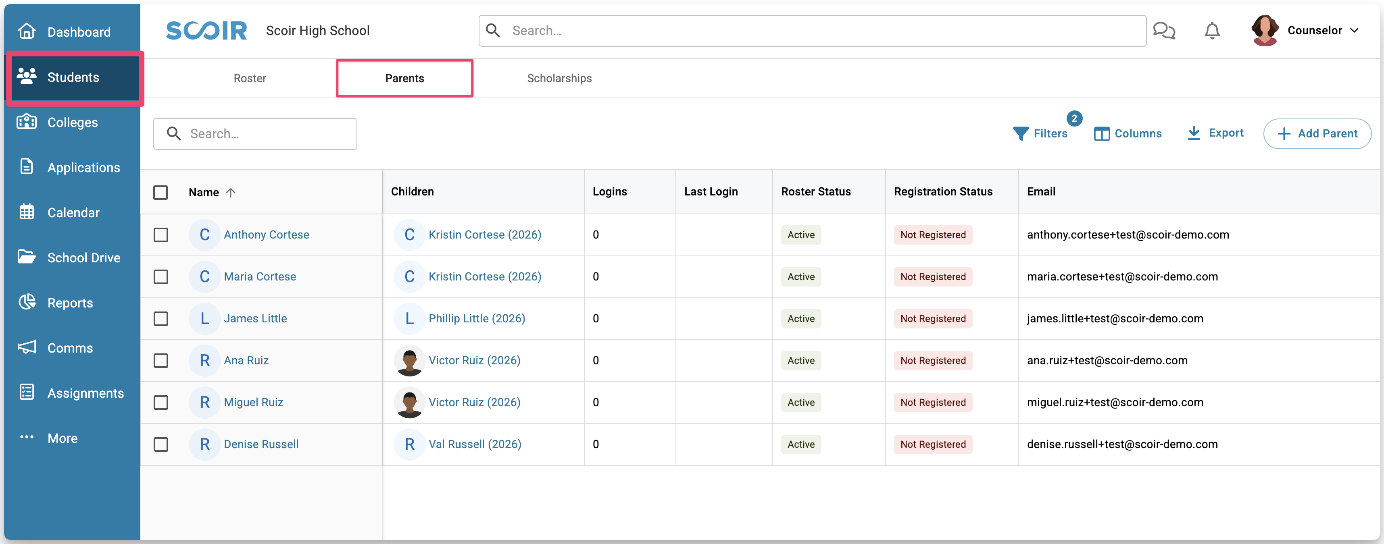The height and width of the screenshot is (544, 1384).
Task: Click the Export download icon
Action: 1193,133
